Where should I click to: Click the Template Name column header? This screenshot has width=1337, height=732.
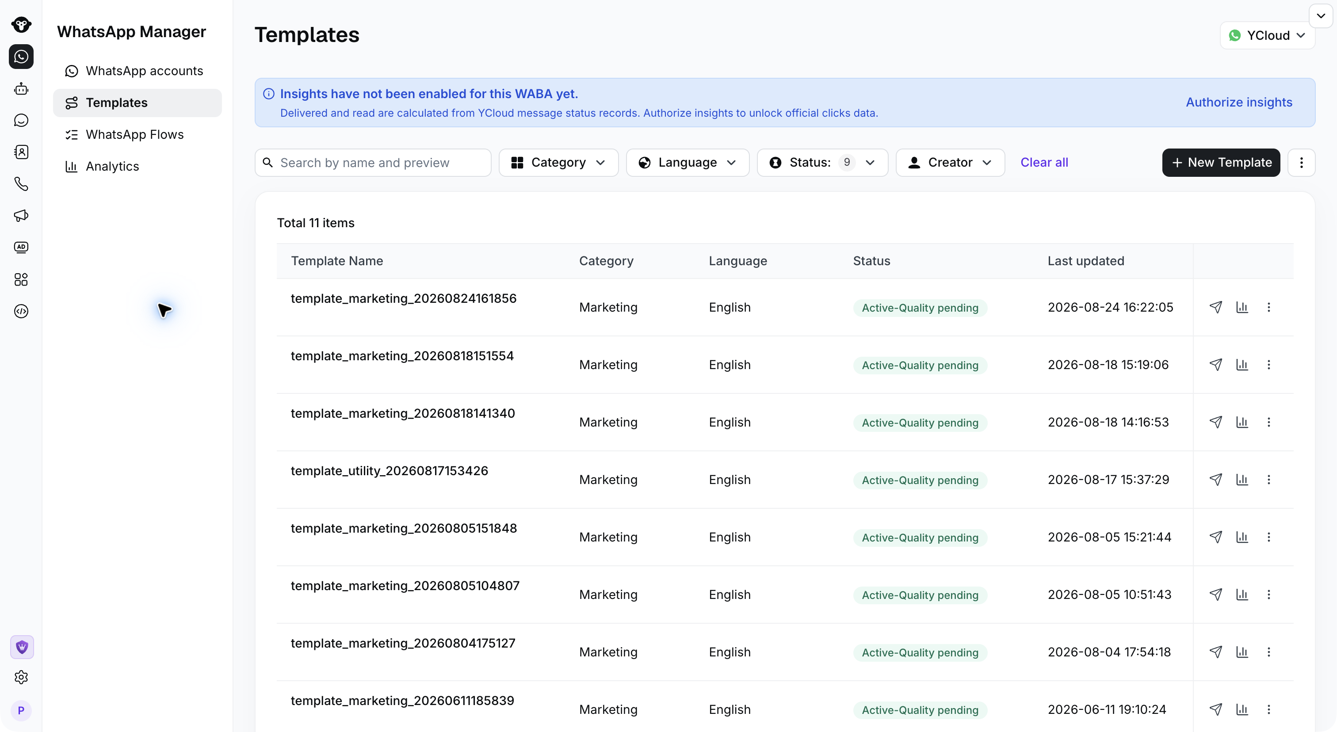(337, 261)
